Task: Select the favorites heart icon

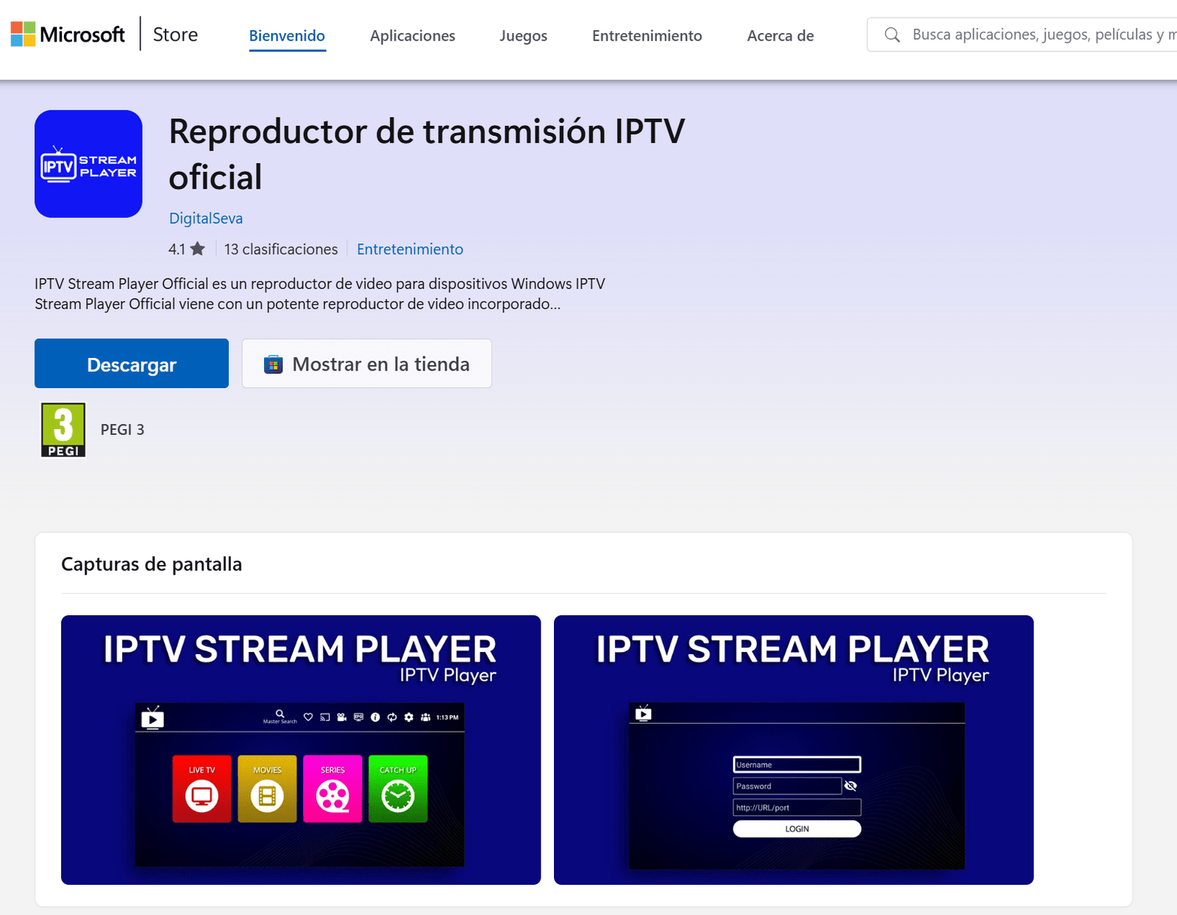Action: point(308,717)
